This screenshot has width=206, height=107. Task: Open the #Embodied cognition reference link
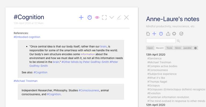click(x=27, y=37)
